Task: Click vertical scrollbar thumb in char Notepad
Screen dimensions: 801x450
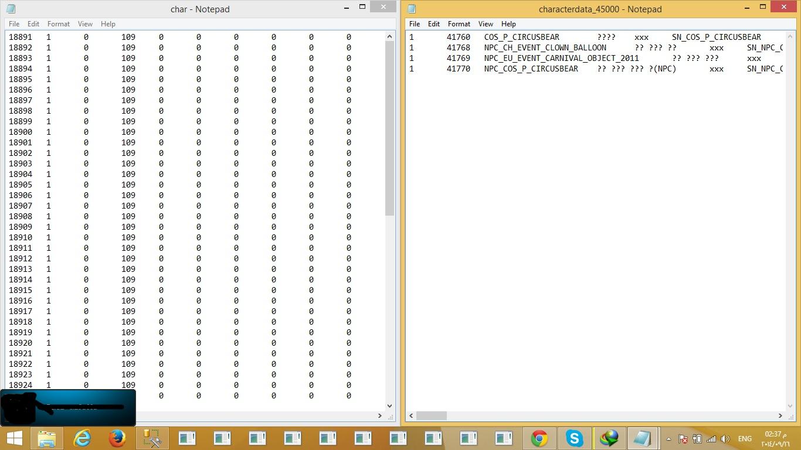Action: pyautogui.click(x=390, y=129)
